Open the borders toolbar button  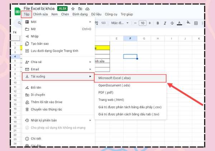click(x=196, y=23)
